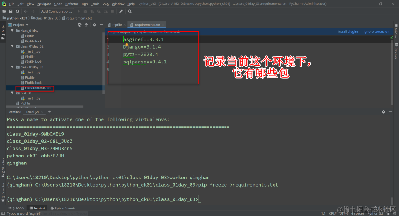Click the Project tree horizontal scrollbar
Screen dimensions: 399x216
(45, 107)
